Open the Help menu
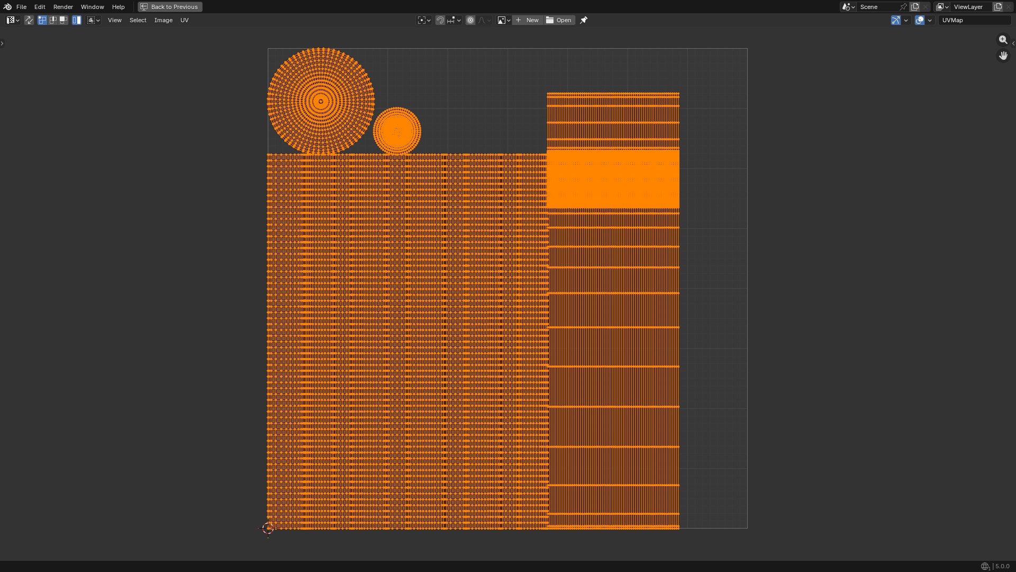The height and width of the screenshot is (572, 1016). [118, 7]
